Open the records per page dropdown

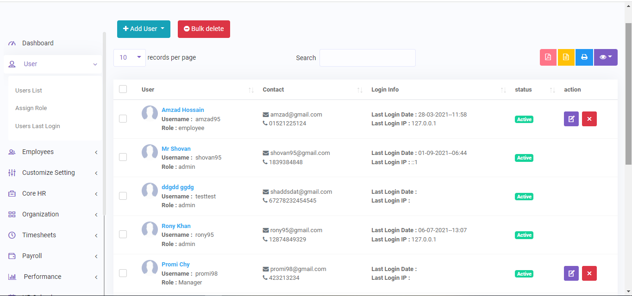coord(129,57)
